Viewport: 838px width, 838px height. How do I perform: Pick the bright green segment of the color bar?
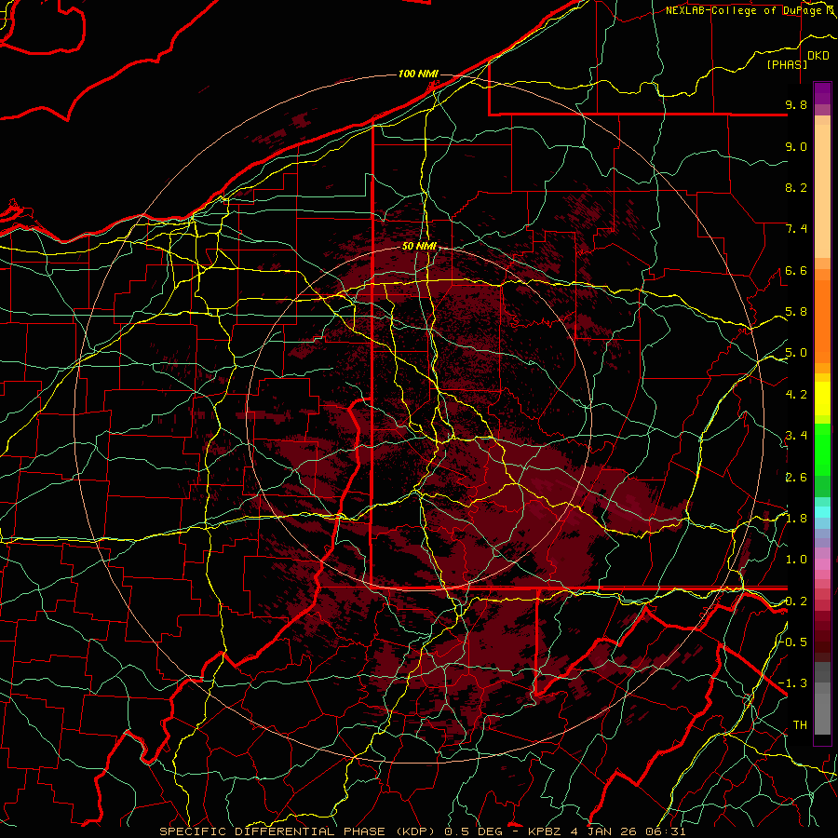coord(822,449)
